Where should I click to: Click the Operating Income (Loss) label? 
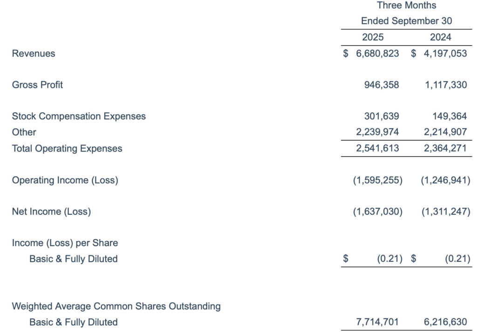tap(65, 180)
